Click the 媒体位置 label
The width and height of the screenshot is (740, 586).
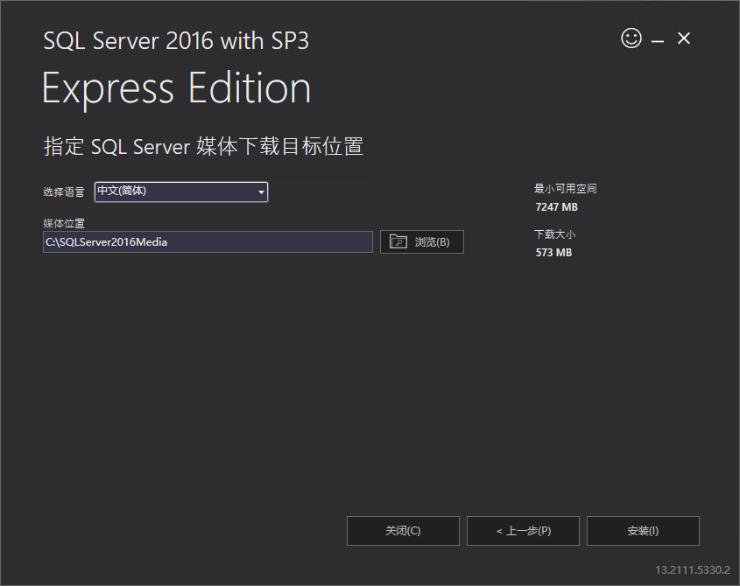click(x=64, y=223)
